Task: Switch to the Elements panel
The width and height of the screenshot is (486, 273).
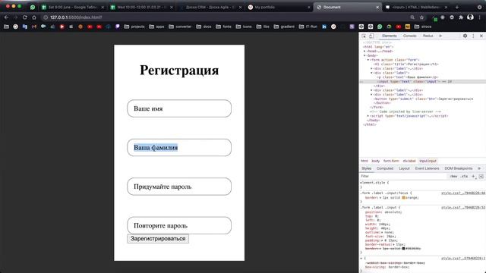Action: pos(390,36)
